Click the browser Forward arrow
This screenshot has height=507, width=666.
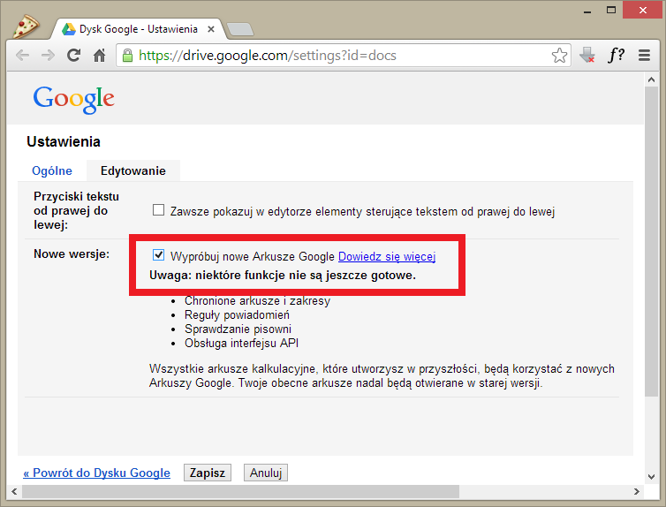coord(48,55)
